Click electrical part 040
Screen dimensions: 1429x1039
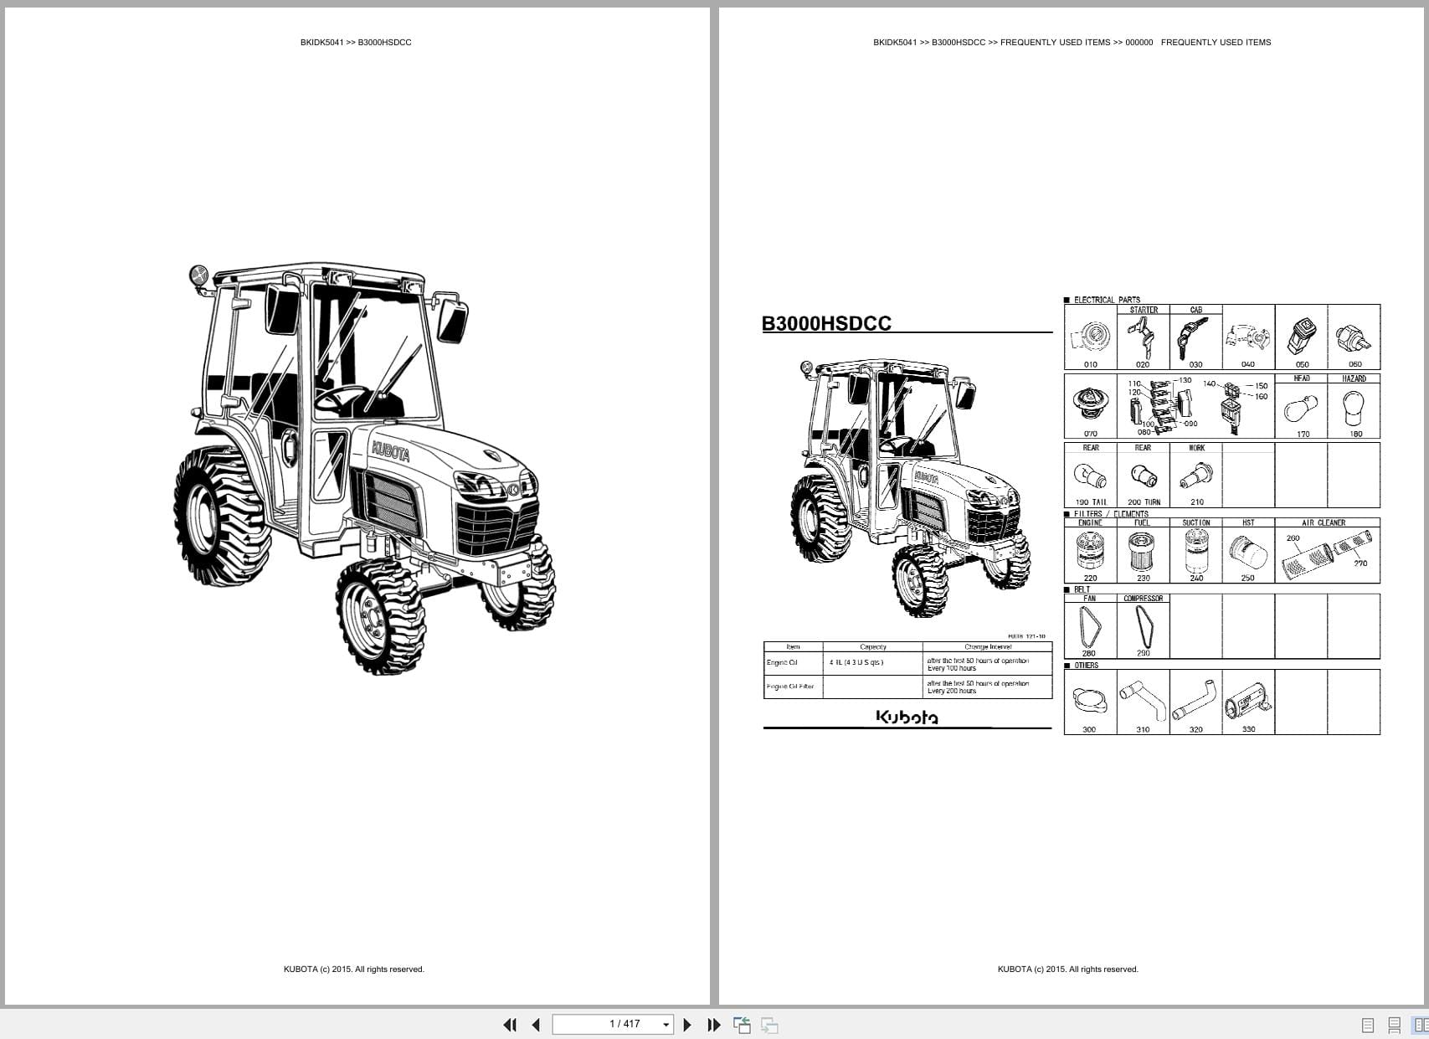click(x=1248, y=340)
